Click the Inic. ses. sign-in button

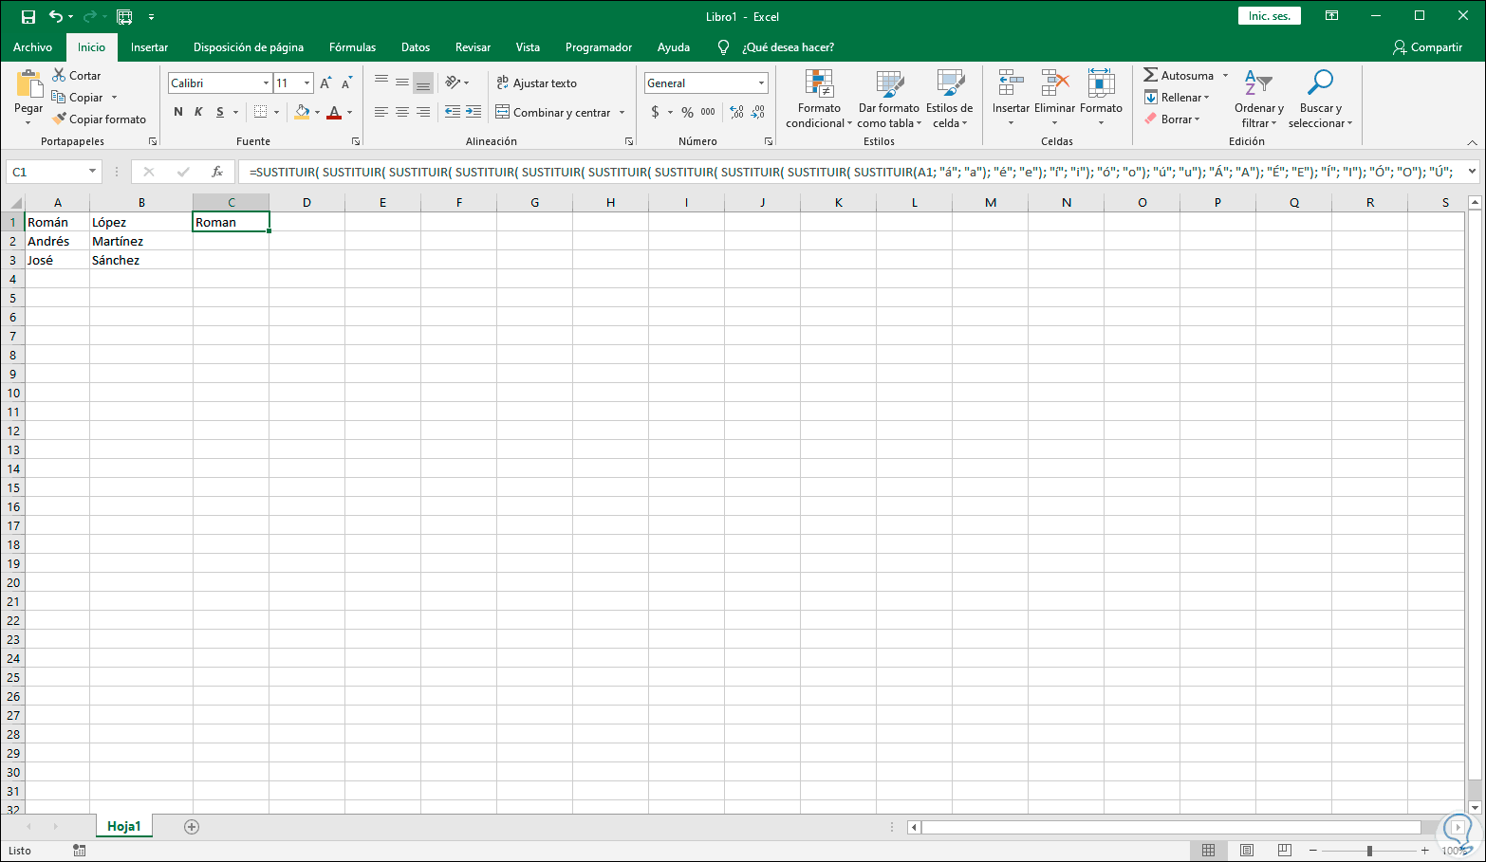click(x=1269, y=15)
